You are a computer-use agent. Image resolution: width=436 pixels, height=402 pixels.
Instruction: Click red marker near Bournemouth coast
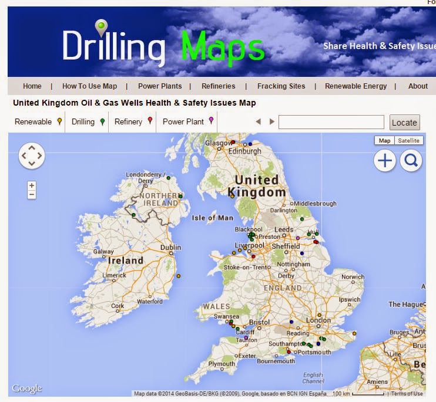tap(289, 352)
